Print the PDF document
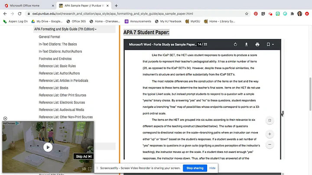 [257, 44]
